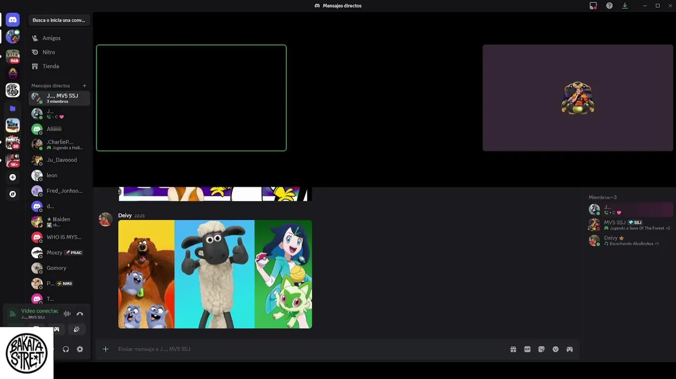Open the FIVE server with 968 badge
The height and width of the screenshot is (379, 676).
click(13, 56)
